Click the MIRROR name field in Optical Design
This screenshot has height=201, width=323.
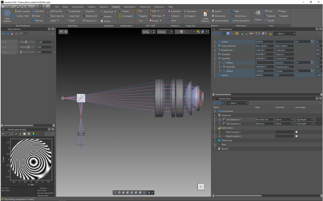pyautogui.click(x=264, y=75)
